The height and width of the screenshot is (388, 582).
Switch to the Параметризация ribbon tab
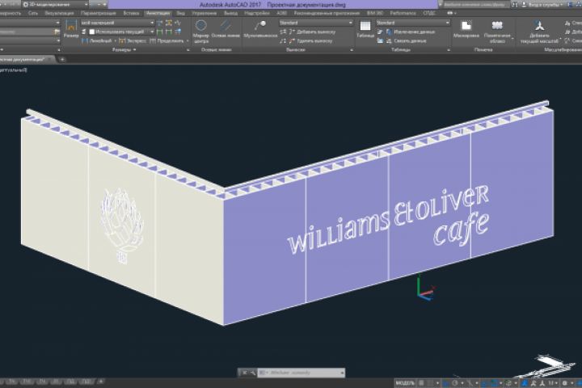(x=99, y=13)
